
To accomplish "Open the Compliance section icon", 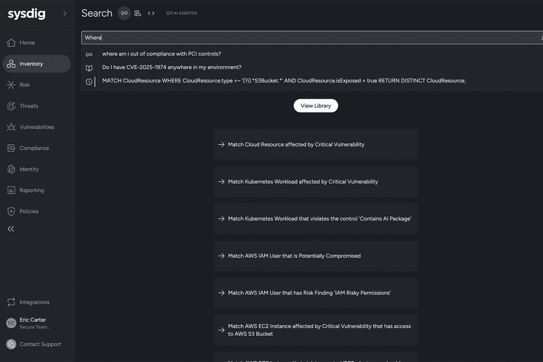I will (x=11, y=148).
